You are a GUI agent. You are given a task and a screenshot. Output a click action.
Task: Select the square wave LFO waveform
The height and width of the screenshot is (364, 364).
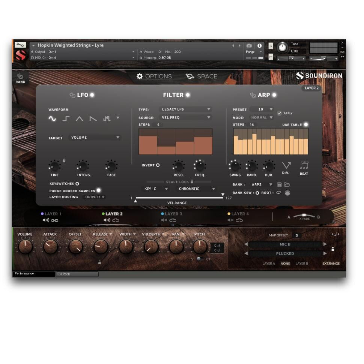pos(66,119)
